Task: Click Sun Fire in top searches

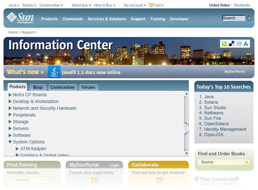Action: (x=212, y=118)
